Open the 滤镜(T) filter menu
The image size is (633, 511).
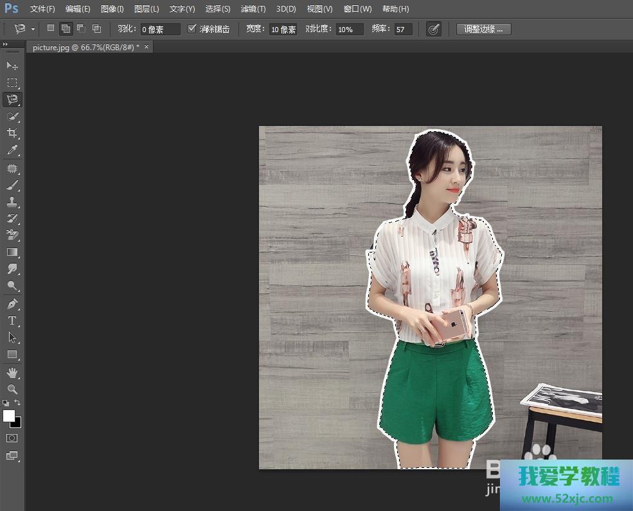coord(253,9)
